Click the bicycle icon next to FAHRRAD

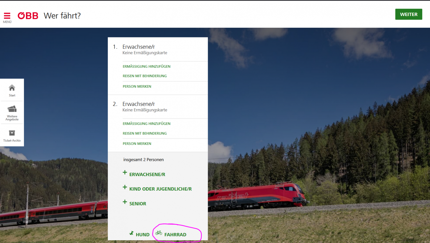point(159,233)
